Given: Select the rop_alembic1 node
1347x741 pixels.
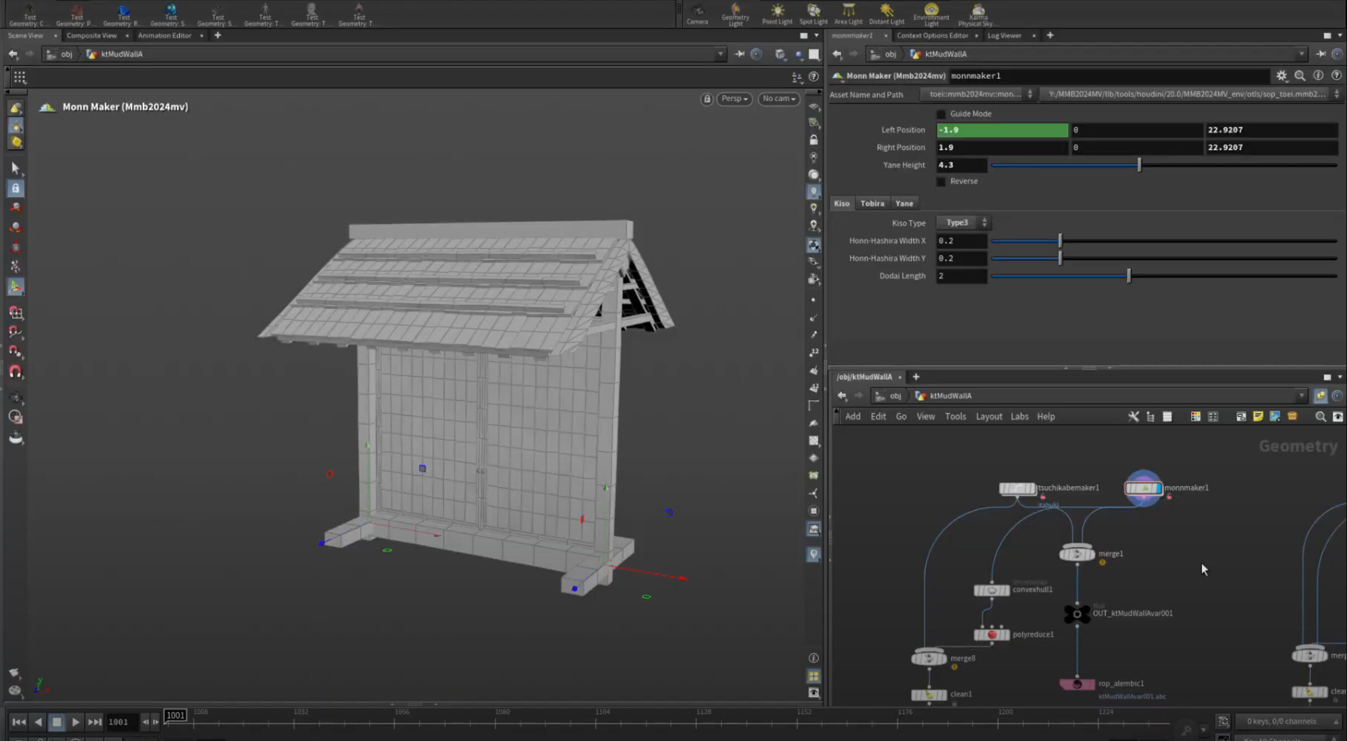Looking at the screenshot, I should [1077, 684].
